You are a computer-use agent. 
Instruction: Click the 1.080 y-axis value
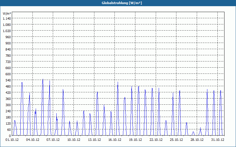click(x=7, y=25)
